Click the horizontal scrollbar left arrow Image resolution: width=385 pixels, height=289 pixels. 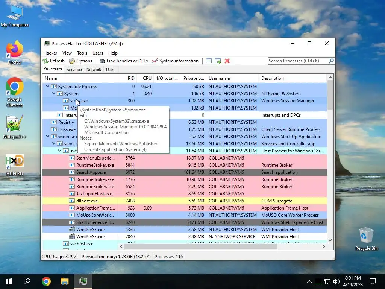tap(121, 246)
